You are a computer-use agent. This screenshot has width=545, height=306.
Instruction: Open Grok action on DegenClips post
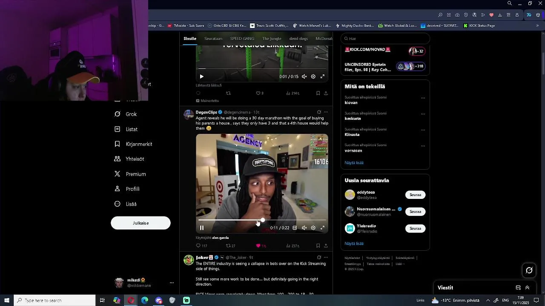pos(319,112)
